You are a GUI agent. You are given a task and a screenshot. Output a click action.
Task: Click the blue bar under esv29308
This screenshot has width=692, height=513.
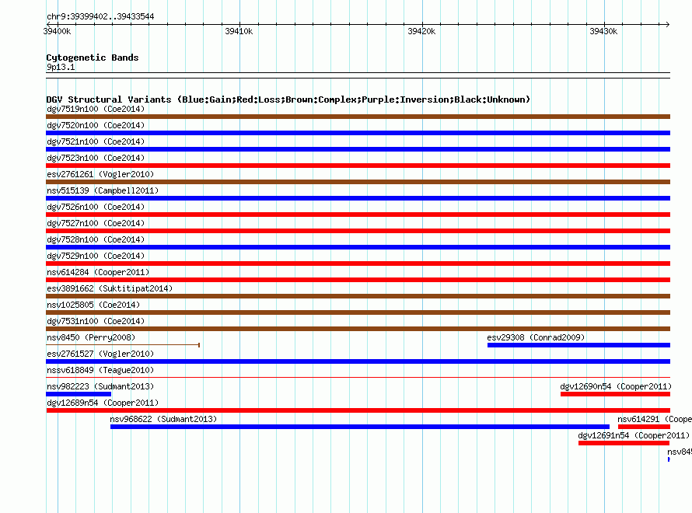pos(578,345)
